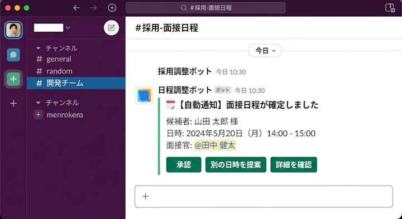402x219 pixels.
Task: Click the calendar emoji in the notification
Action: (x=170, y=105)
